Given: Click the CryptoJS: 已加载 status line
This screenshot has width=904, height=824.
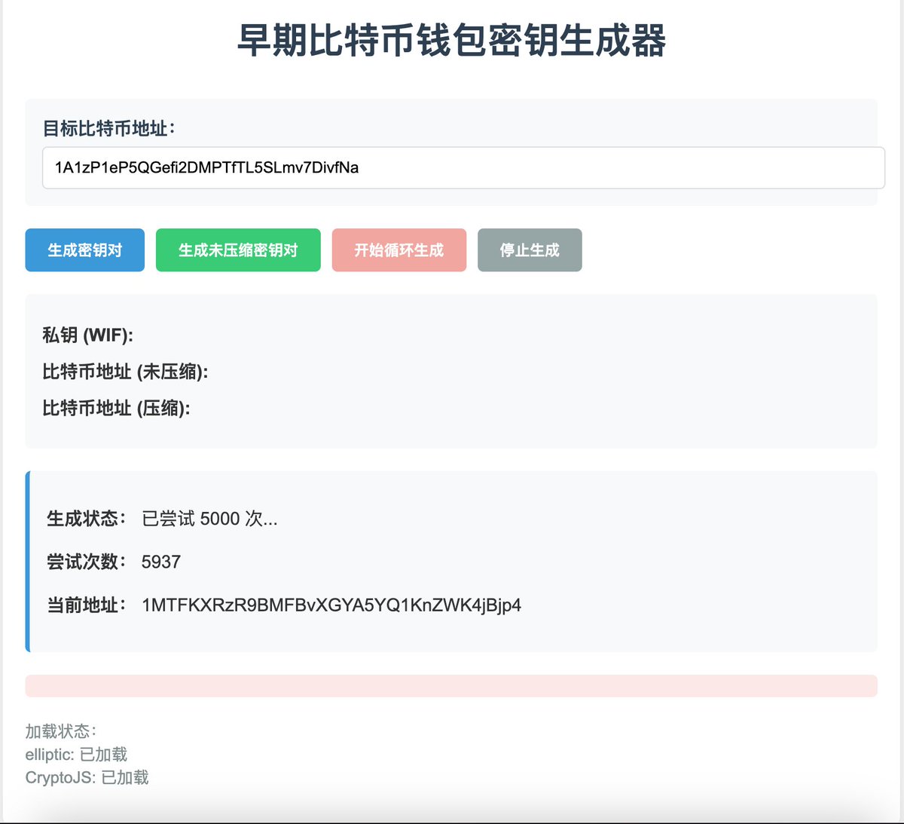Looking at the screenshot, I should point(87,777).
